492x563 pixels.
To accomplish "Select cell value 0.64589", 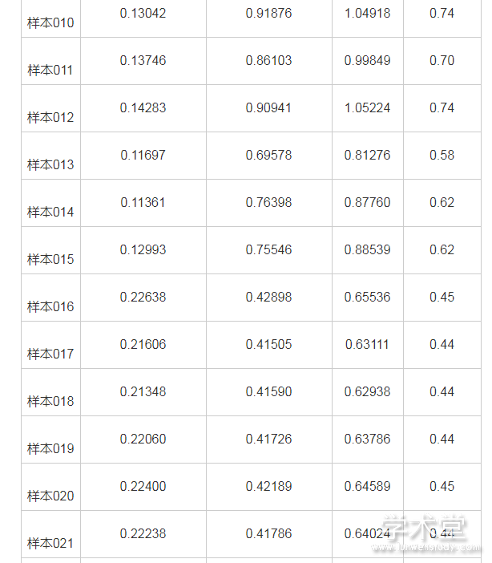I will pyautogui.click(x=367, y=486).
